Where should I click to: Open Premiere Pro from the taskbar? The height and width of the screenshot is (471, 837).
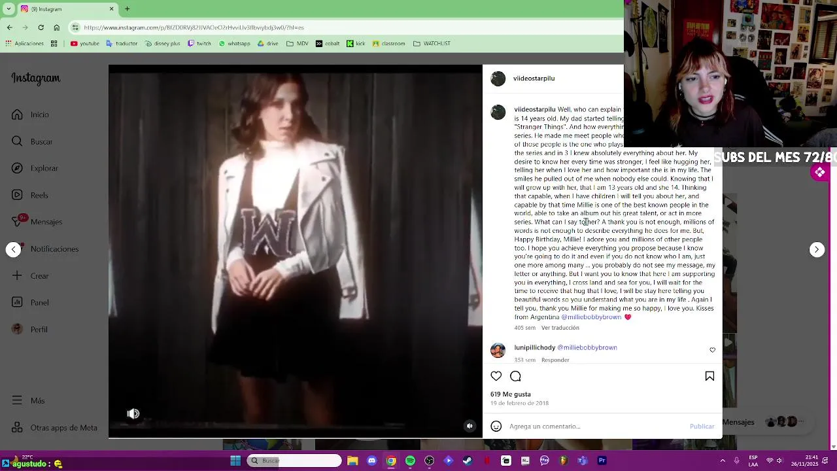[x=602, y=461]
